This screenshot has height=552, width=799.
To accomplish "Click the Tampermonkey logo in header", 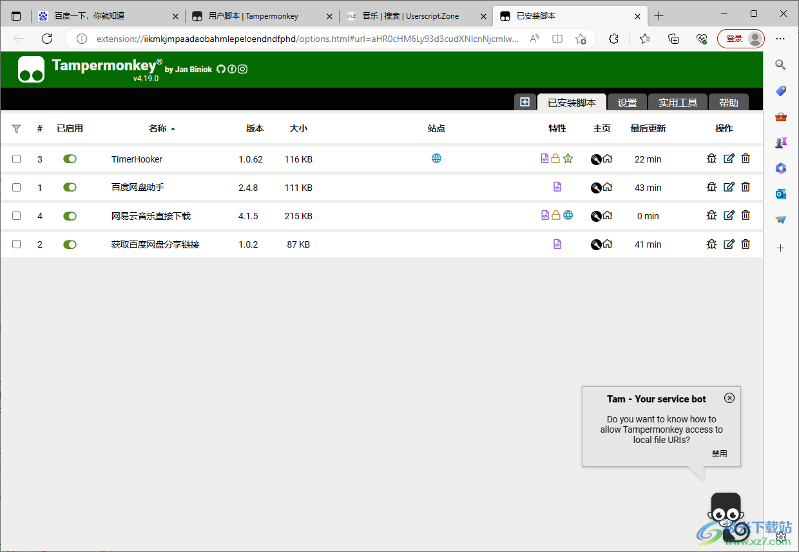I will (31, 70).
